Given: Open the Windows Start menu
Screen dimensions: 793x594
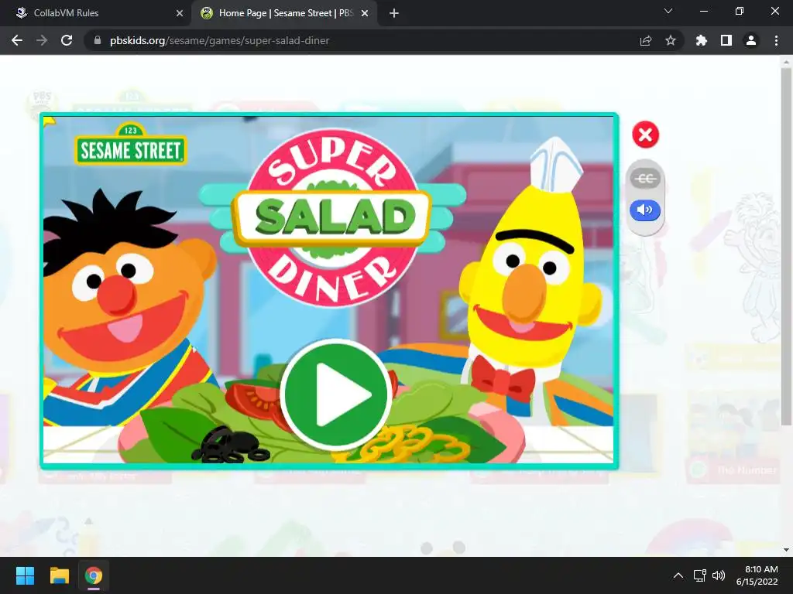Looking at the screenshot, I should (25, 575).
